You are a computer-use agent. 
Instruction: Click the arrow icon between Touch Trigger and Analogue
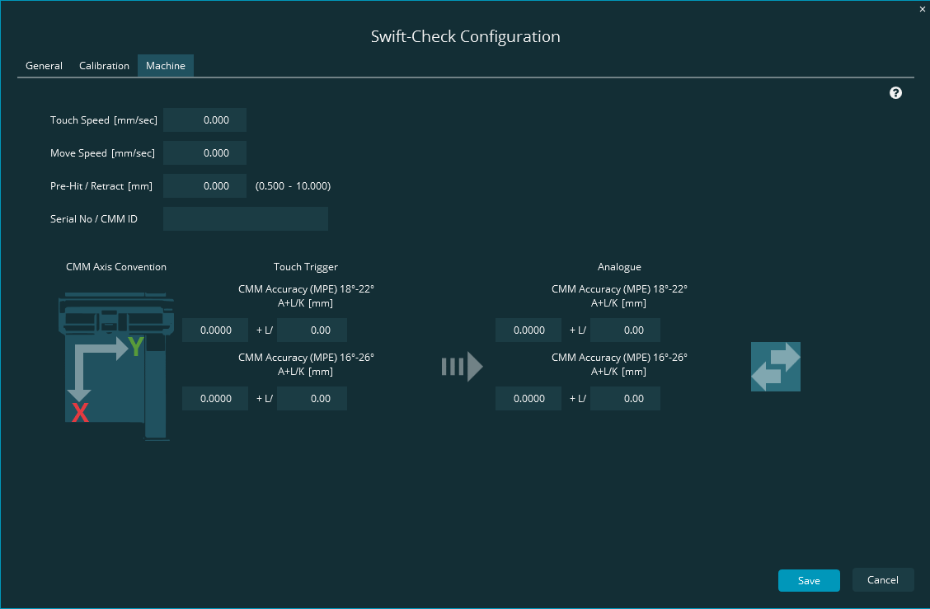pyautogui.click(x=462, y=366)
